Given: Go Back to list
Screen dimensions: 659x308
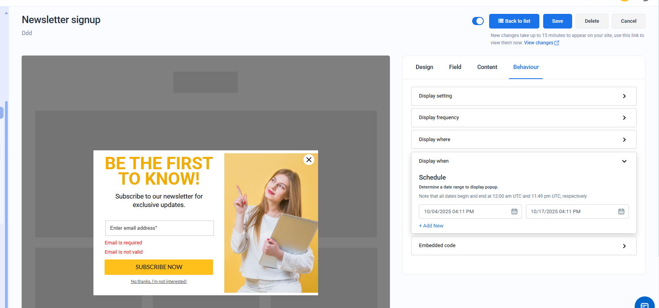Looking at the screenshot, I should [x=514, y=21].
